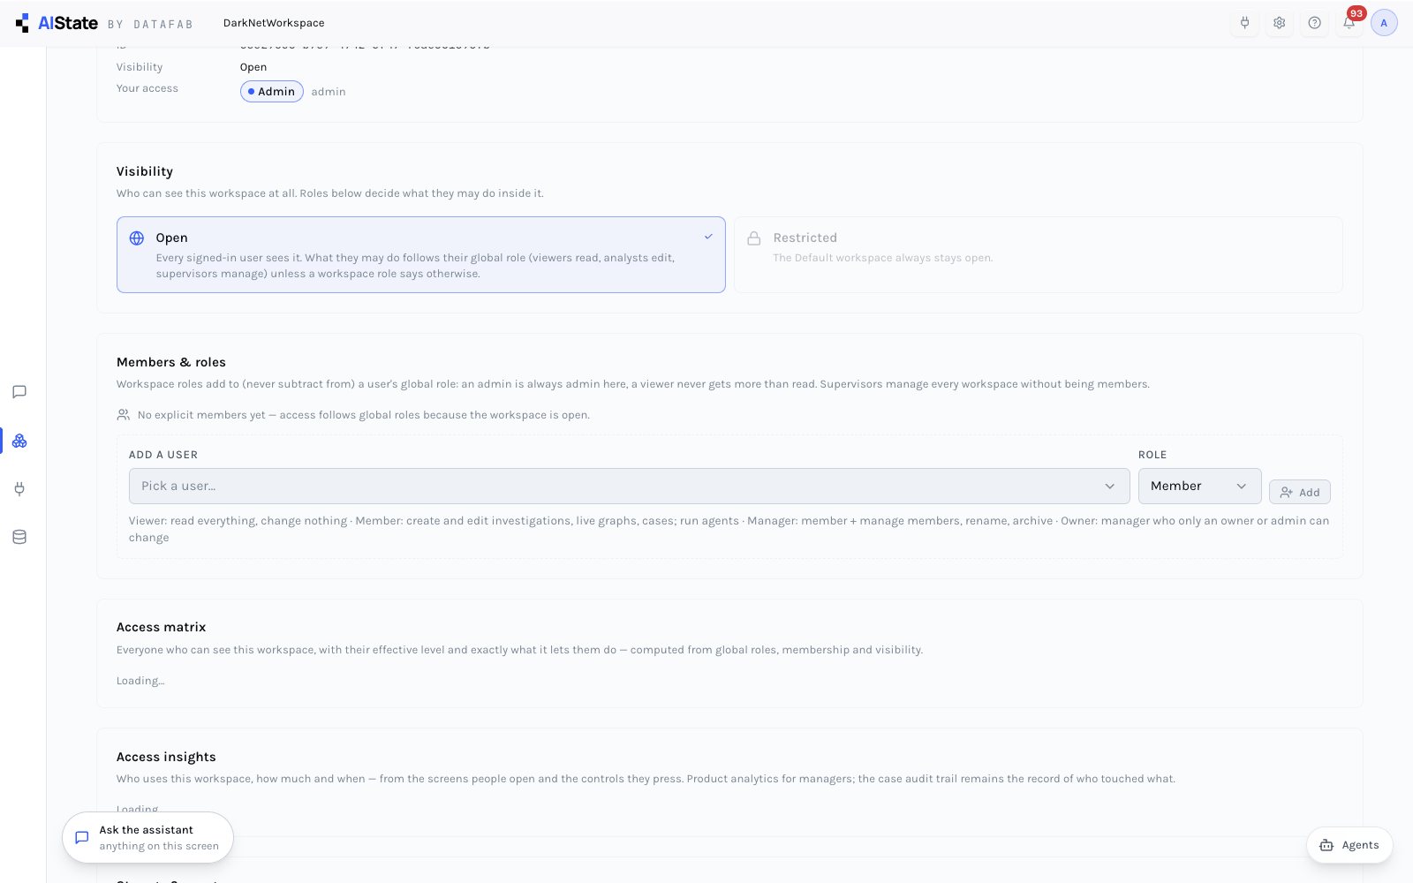
Task: Click the Add user button
Action: 1300,492
